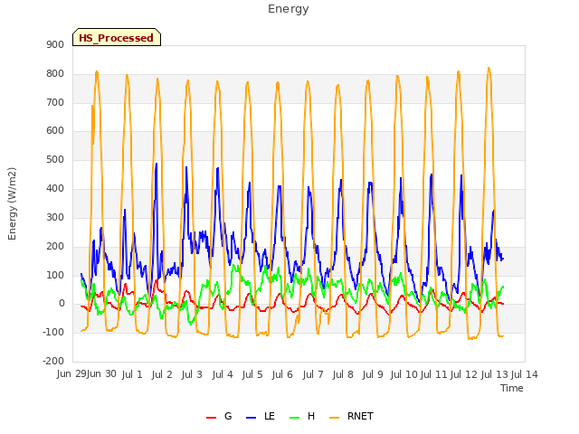
Task: Click the green H legend swatch
Action: coord(294,418)
